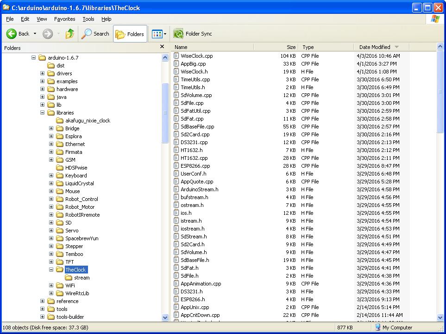Select the Ethernet folder in tree

[x=75, y=144]
